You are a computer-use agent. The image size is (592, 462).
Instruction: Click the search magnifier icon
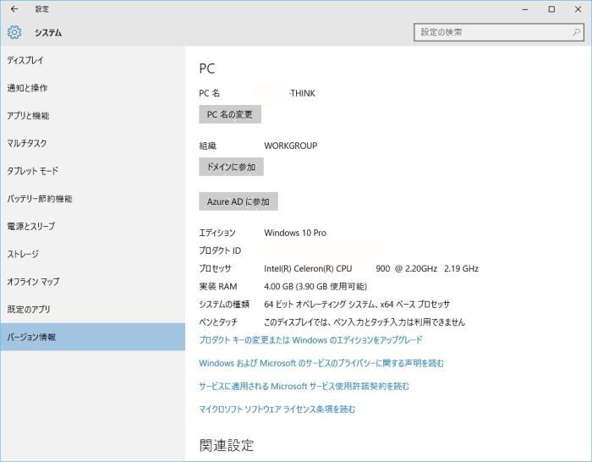tap(577, 32)
